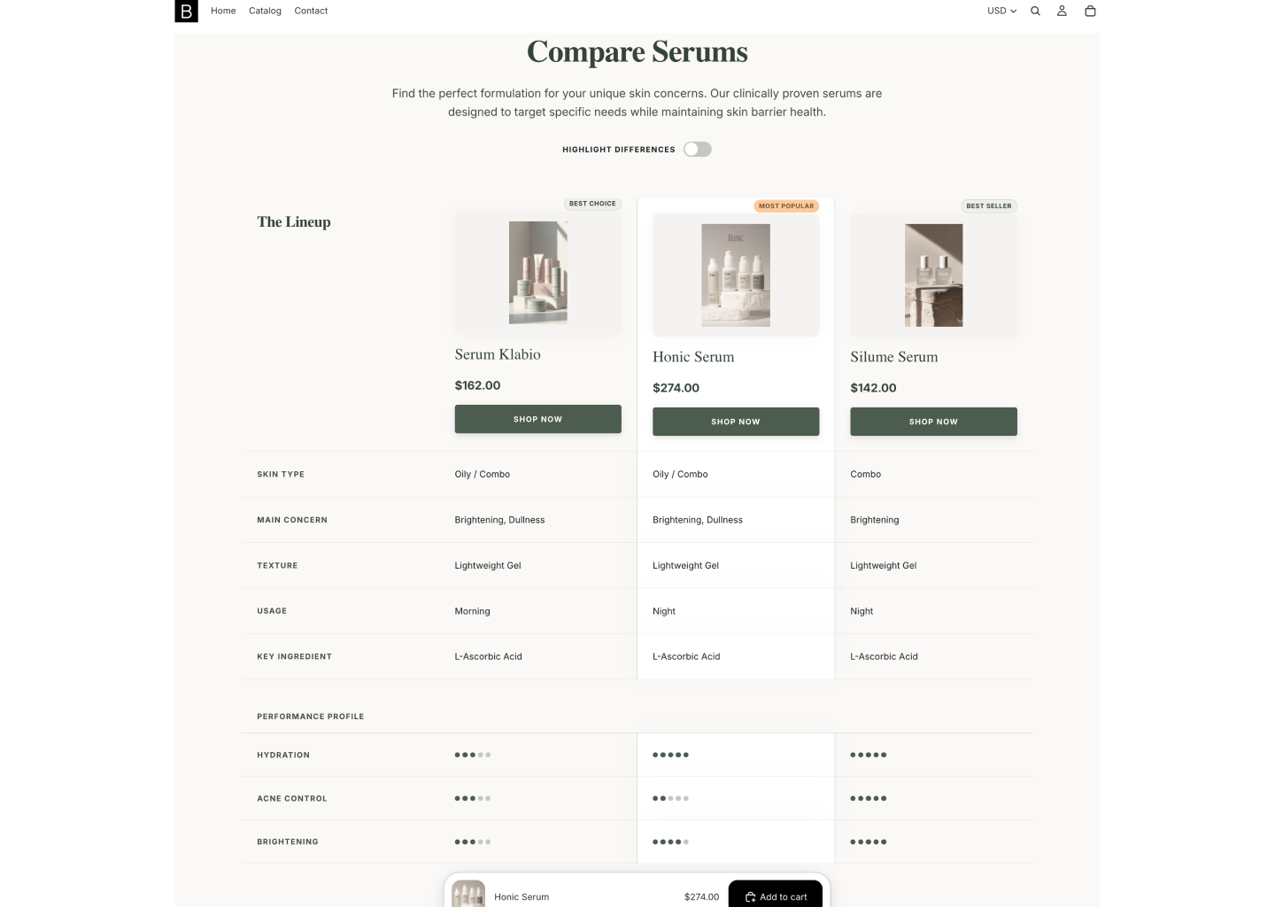Click the $142.00 price
This screenshot has height=907, width=1275.
pyautogui.click(x=873, y=388)
